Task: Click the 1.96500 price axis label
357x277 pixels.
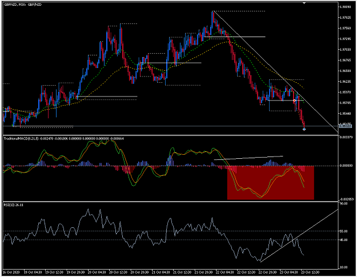Action: click(345, 71)
